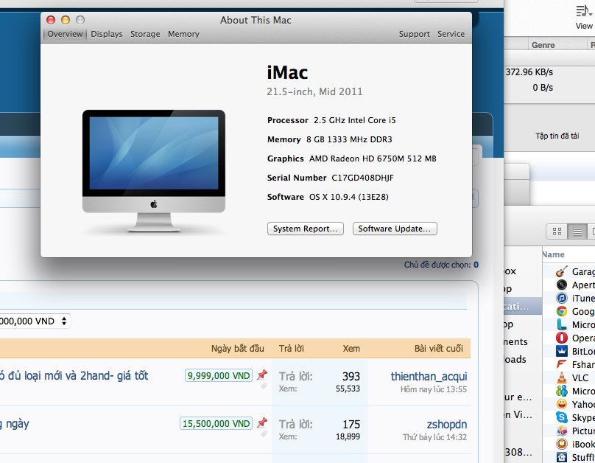The image size is (595, 463).
Task: Click the view count 18,899
Action: point(348,436)
